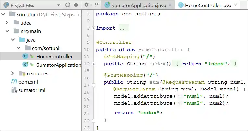This screenshot has width=248, height=131.
Task: Expand the folded index() method
Action: point(93,64)
